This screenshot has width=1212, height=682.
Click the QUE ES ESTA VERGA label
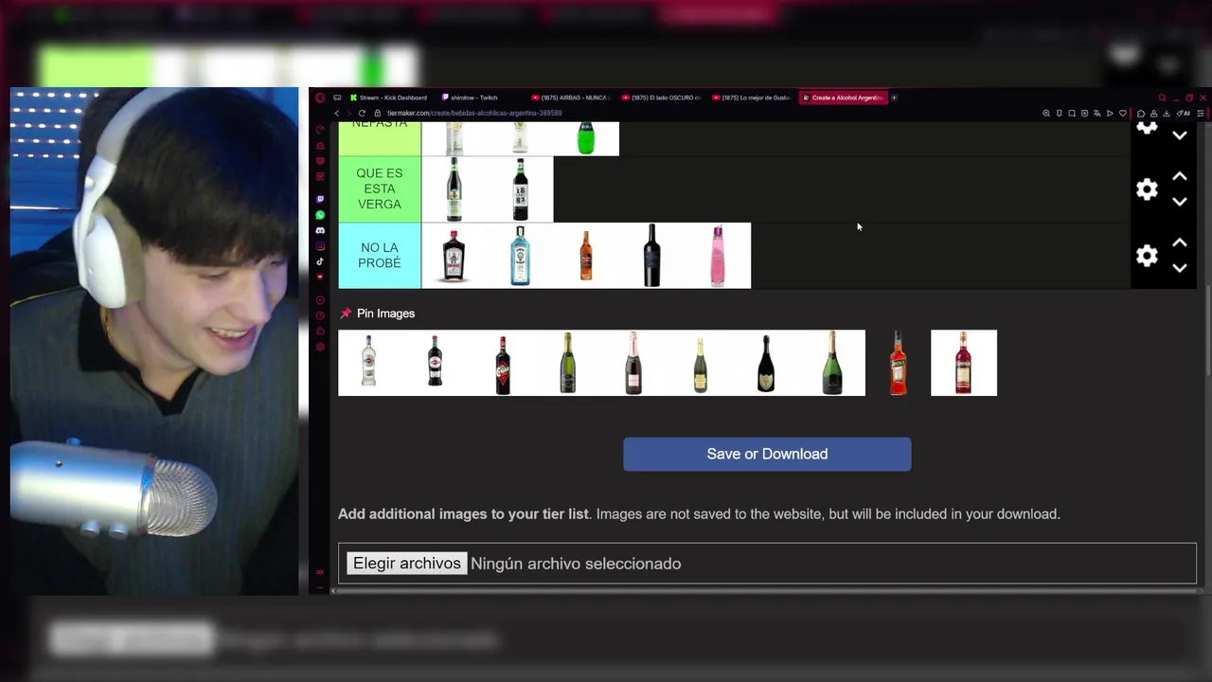(x=380, y=189)
